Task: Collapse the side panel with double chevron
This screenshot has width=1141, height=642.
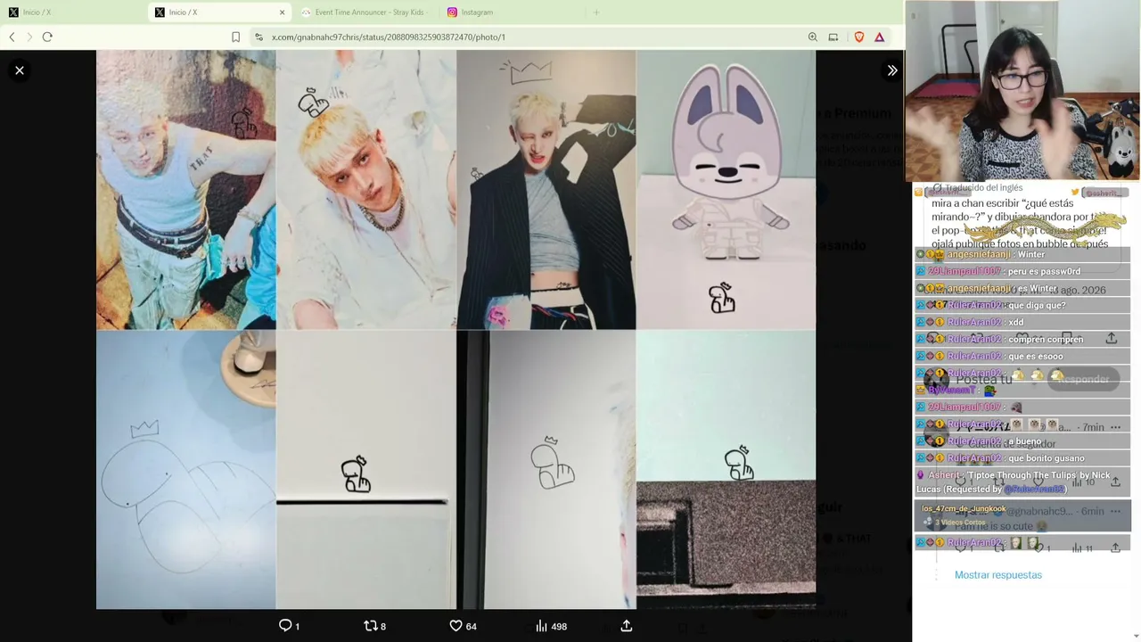Action: coord(891,70)
